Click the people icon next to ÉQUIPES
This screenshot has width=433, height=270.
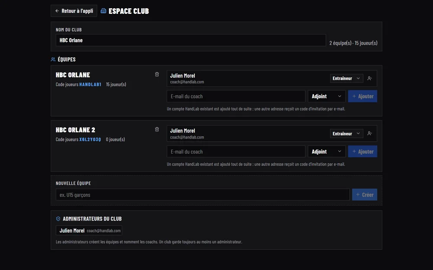click(53, 59)
